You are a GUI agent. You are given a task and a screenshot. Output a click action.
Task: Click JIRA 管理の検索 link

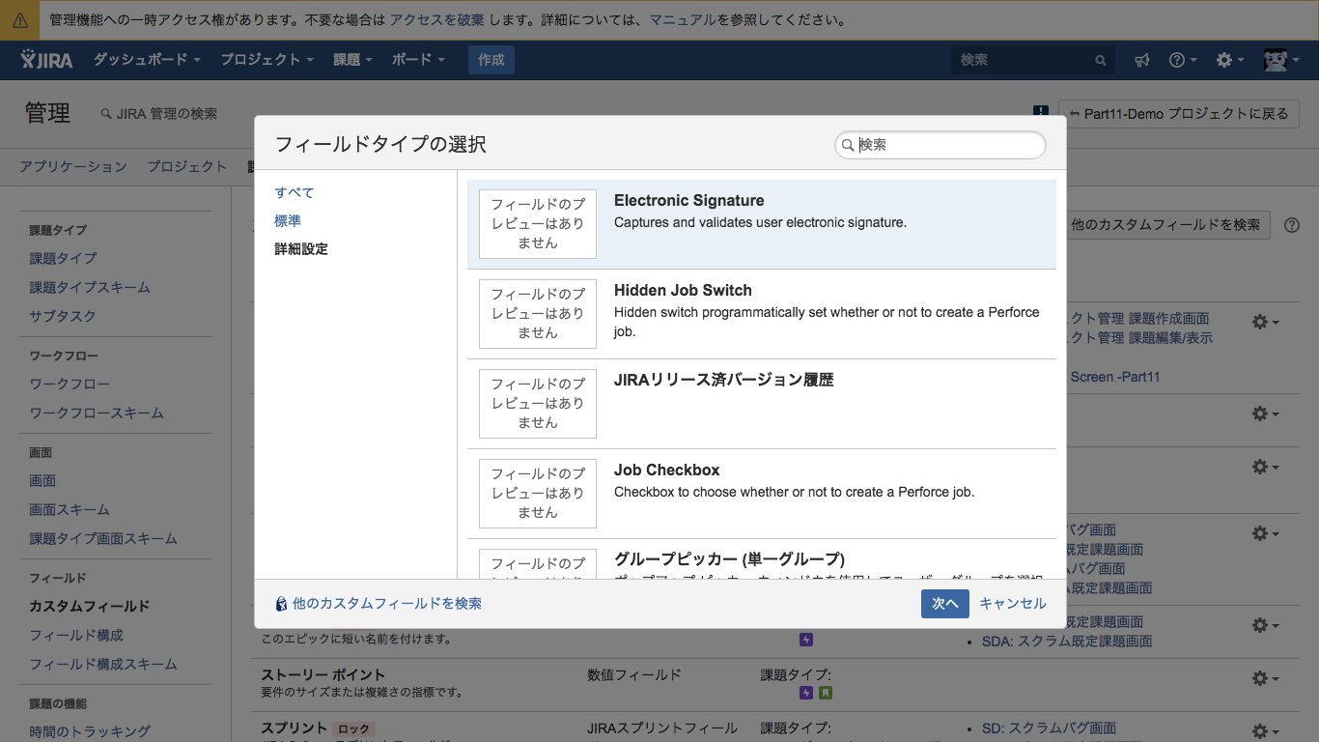[159, 114]
